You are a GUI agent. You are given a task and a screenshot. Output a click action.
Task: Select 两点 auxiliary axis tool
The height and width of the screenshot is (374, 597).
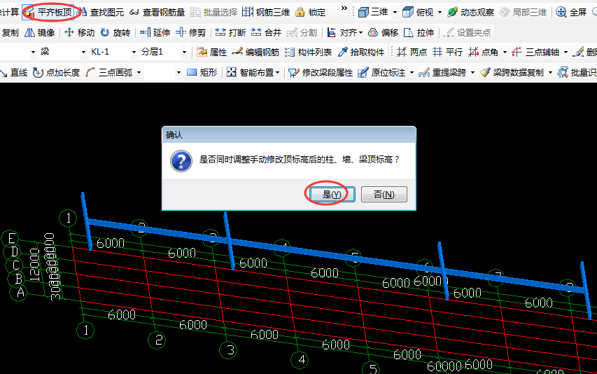[412, 52]
